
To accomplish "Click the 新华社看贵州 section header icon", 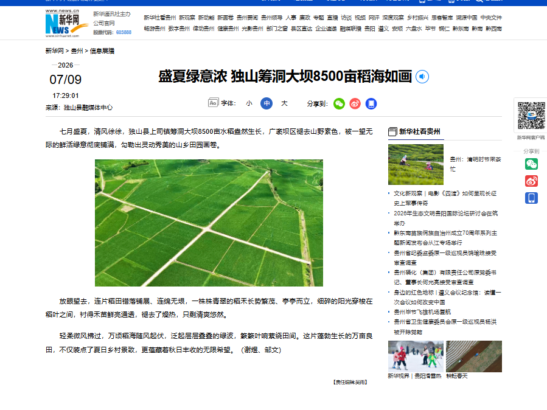I will tap(392, 131).
